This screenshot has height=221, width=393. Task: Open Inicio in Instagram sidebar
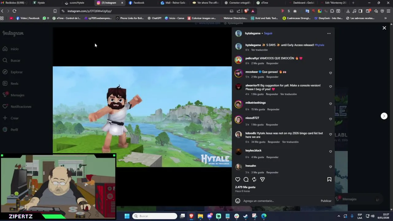click(x=10, y=49)
